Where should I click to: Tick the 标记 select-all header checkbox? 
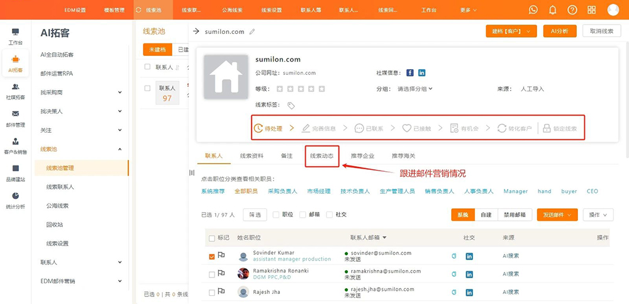[212, 238]
